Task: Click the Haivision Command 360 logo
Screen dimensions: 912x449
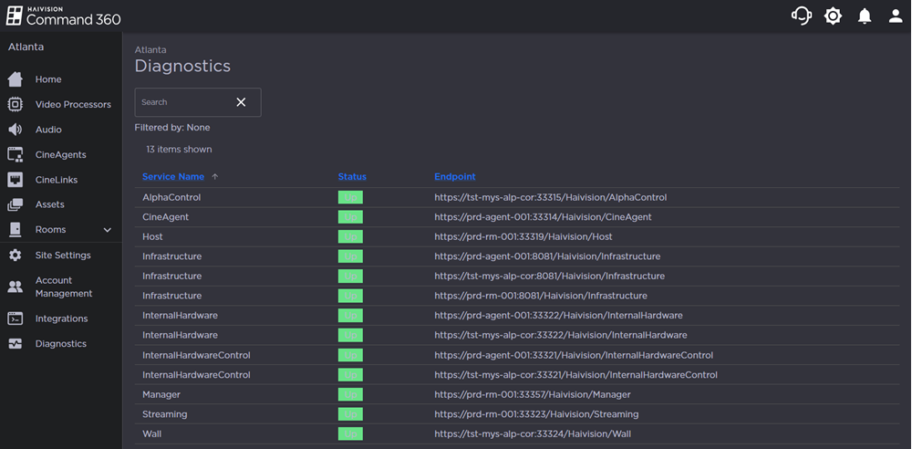Action: [x=64, y=16]
